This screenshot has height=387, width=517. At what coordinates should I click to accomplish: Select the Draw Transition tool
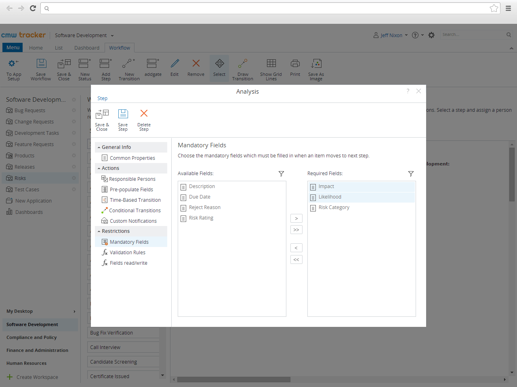click(x=242, y=69)
